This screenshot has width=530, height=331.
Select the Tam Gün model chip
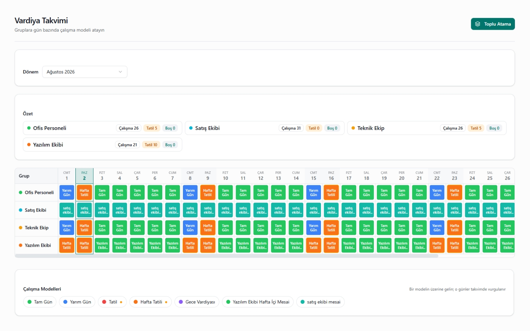pyautogui.click(x=40, y=302)
